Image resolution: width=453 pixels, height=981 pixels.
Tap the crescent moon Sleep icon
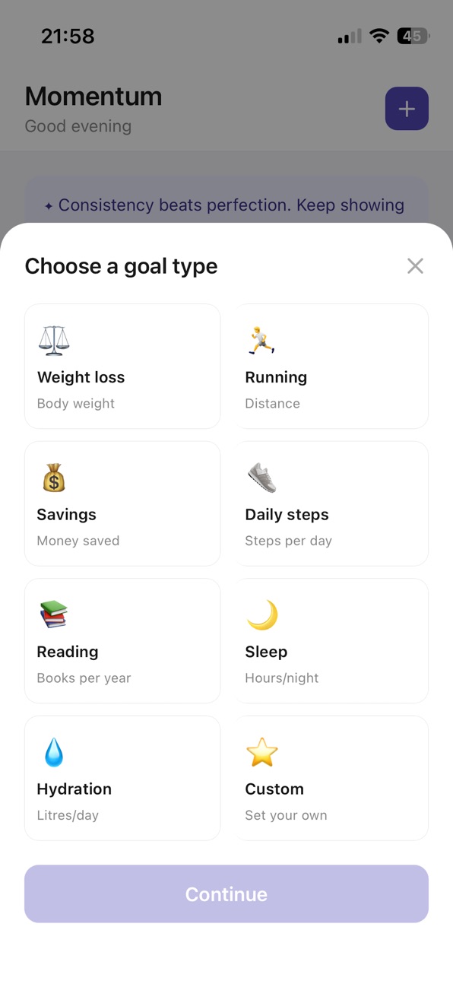tap(262, 614)
